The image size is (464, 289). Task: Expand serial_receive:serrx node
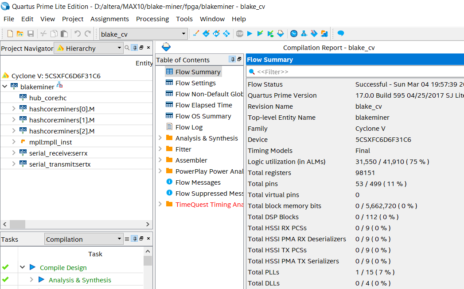[x=14, y=153]
